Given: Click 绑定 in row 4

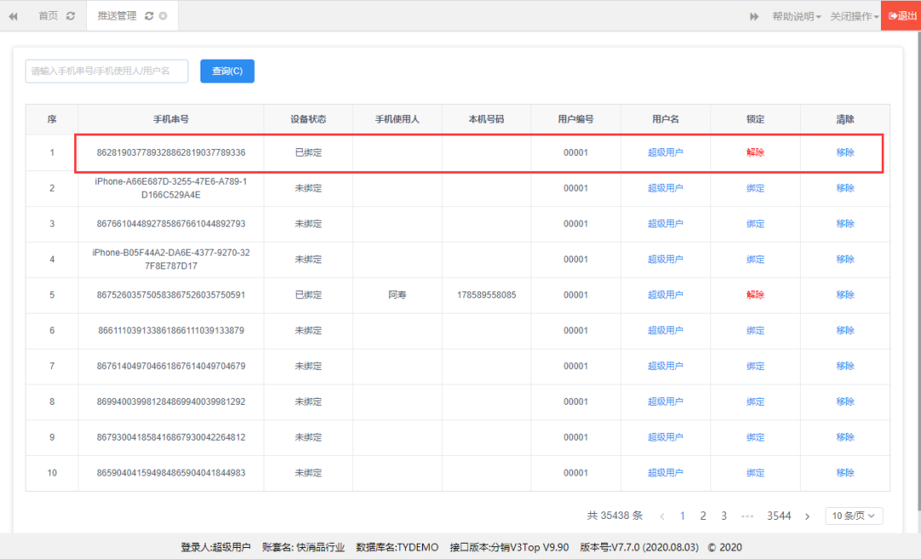Looking at the screenshot, I should (756, 260).
